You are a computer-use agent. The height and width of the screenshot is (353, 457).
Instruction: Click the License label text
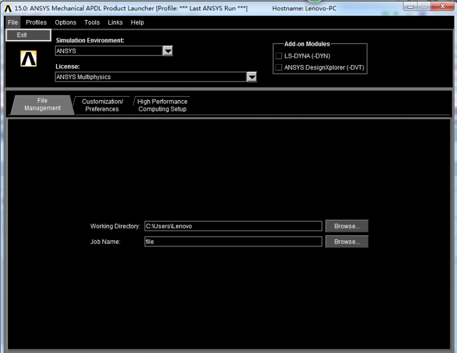point(67,66)
